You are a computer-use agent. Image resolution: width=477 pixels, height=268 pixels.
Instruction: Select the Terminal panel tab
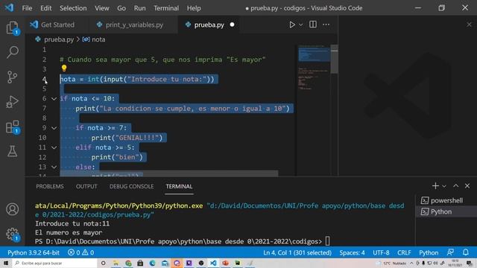[x=179, y=187]
